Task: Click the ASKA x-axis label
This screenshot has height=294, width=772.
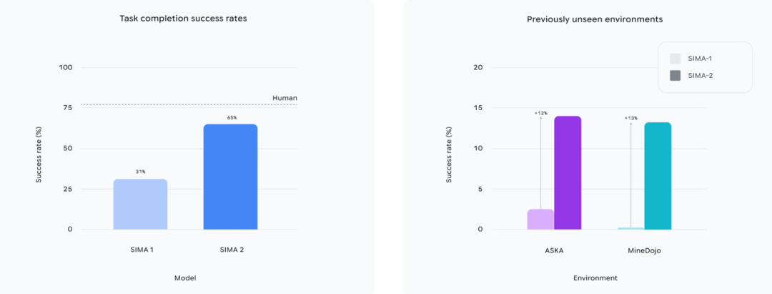Action: click(554, 250)
